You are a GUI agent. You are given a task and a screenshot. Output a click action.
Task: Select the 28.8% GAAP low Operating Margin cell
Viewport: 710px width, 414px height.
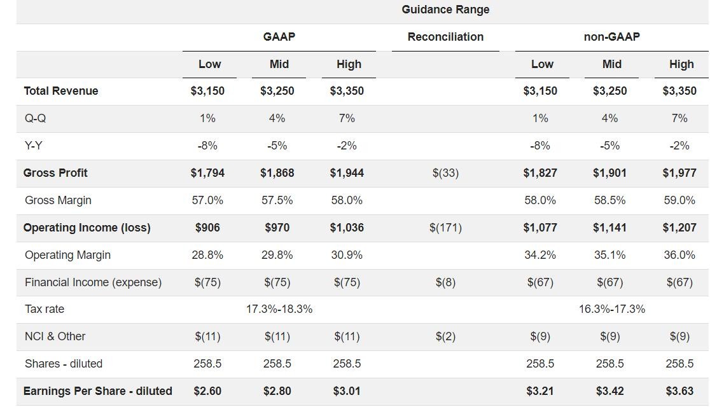(207, 255)
